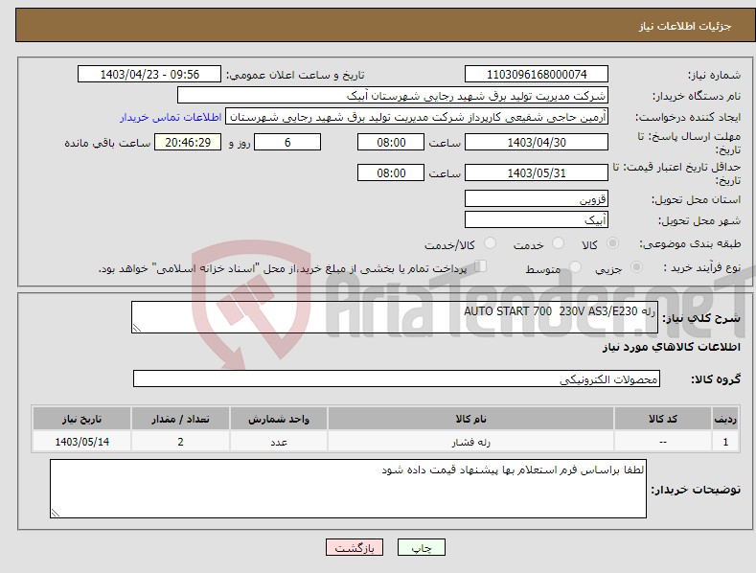Select the خدمت radio button
Viewport: 756px width, 573px height.
point(558,243)
